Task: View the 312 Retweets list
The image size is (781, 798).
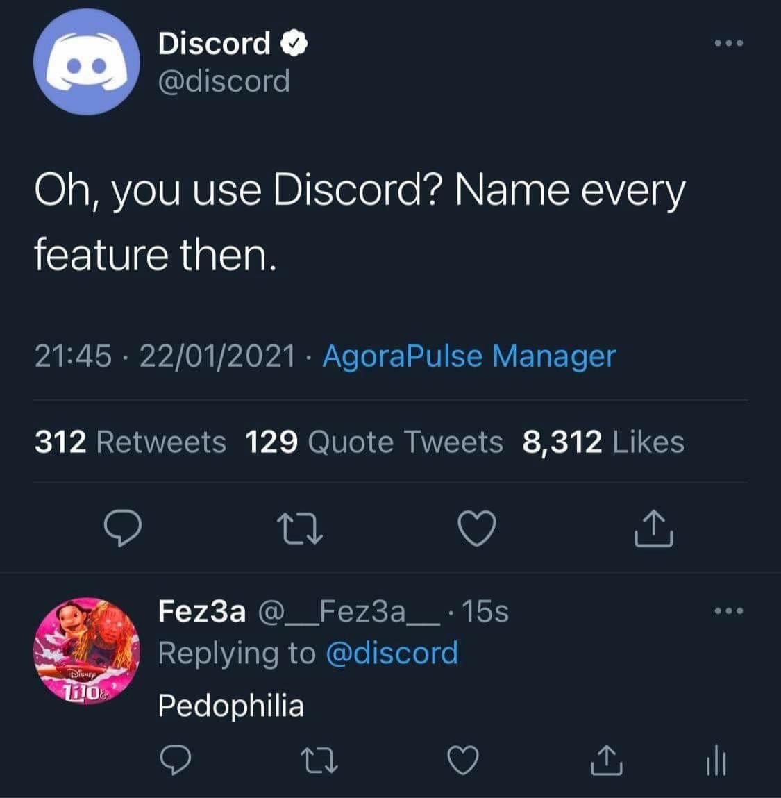Action: [131, 442]
